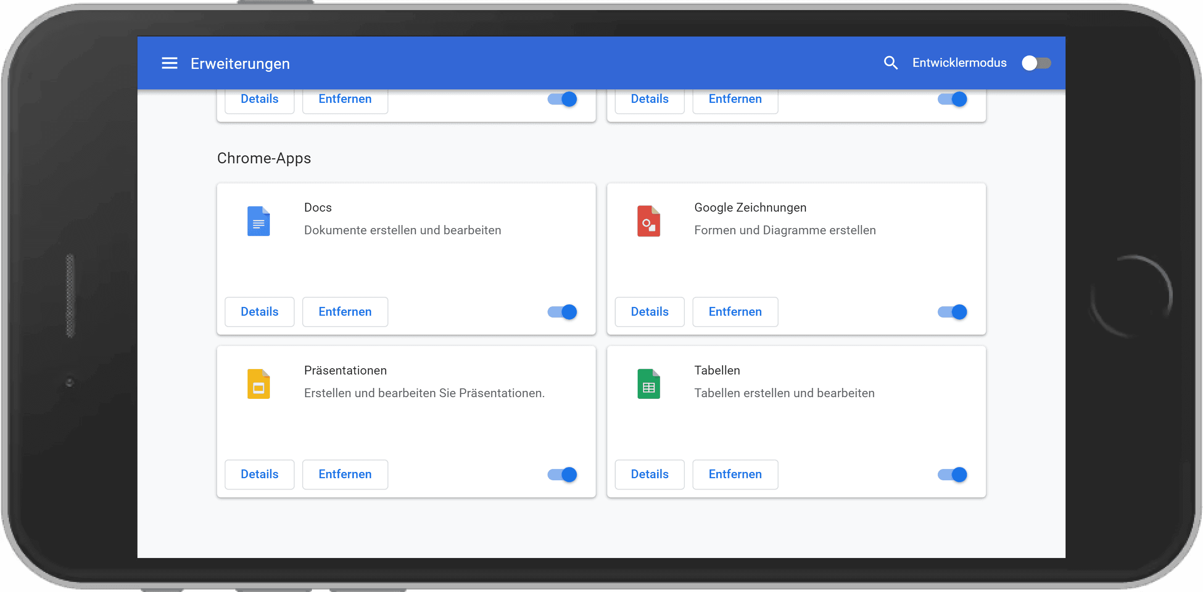
Task: Turn off the Google Zeichnungen toggle
Action: 952,312
